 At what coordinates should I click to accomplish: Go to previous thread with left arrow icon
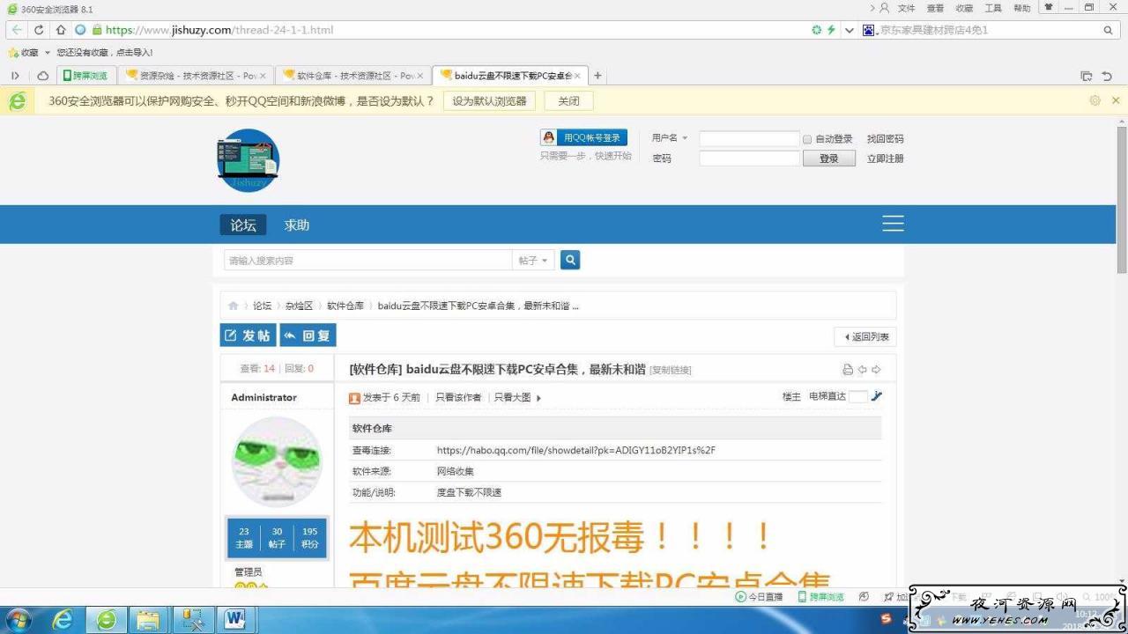[x=862, y=370]
